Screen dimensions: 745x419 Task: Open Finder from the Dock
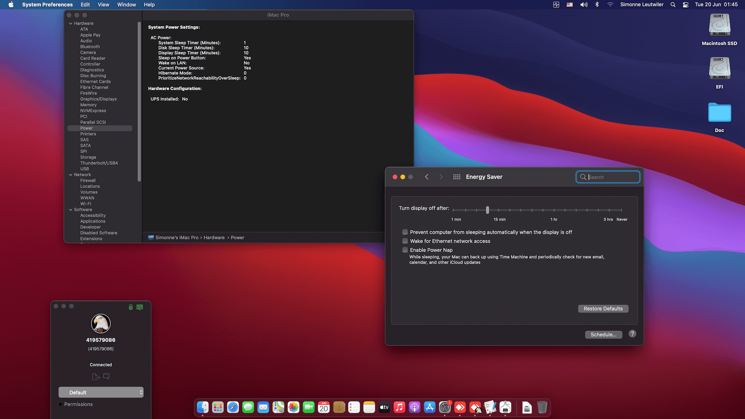point(203,407)
